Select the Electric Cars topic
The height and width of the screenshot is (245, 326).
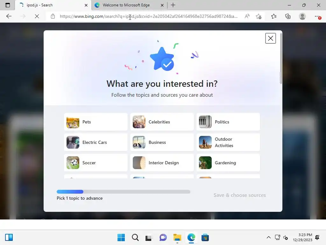[x=96, y=142]
